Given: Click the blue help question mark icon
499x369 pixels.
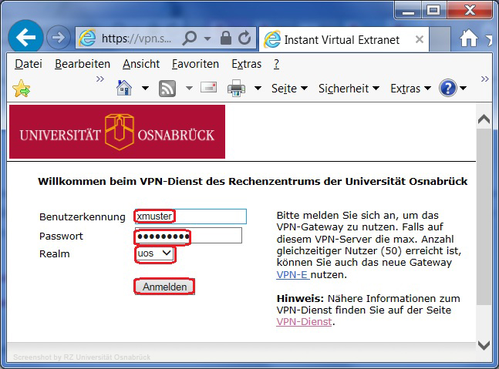Looking at the screenshot, I should [x=448, y=88].
